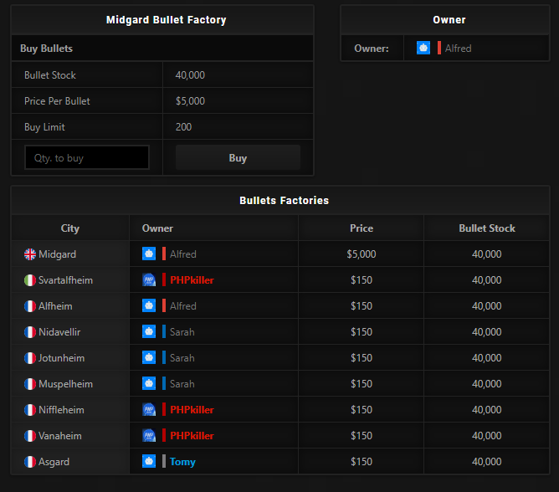Click Sarah's avatar icon in Nidavellir row

[149, 332]
